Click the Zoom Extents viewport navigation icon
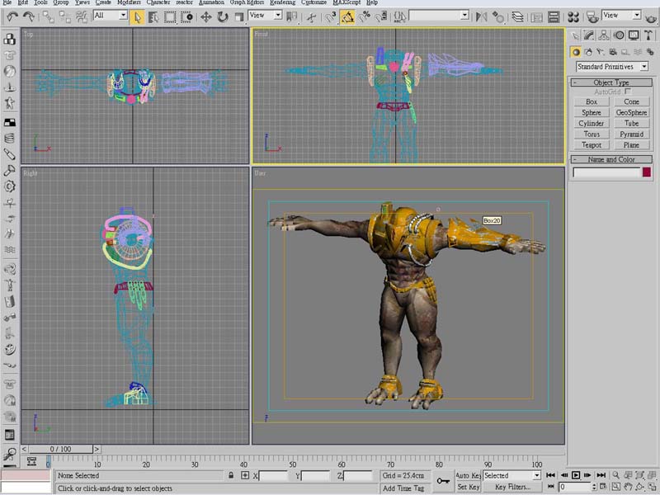The height and width of the screenshot is (495, 660). pyautogui.click(x=640, y=475)
